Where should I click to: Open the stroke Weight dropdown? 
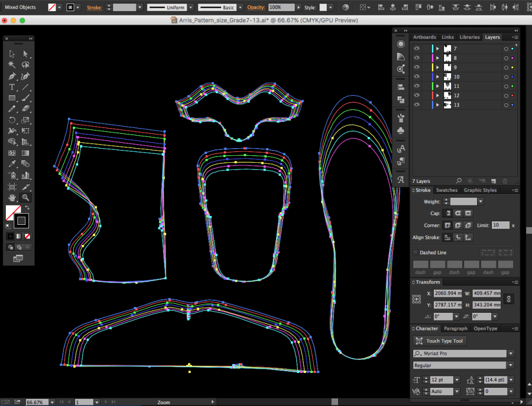coord(481,201)
